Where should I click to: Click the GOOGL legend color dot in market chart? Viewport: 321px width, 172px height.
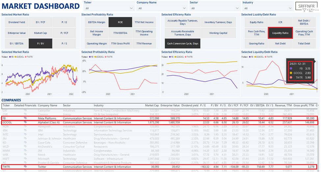pyautogui.click(x=15, y=57)
